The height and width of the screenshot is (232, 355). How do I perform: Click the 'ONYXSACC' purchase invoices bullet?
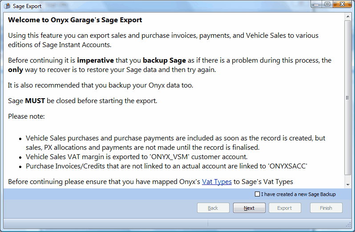pos(166,166)
